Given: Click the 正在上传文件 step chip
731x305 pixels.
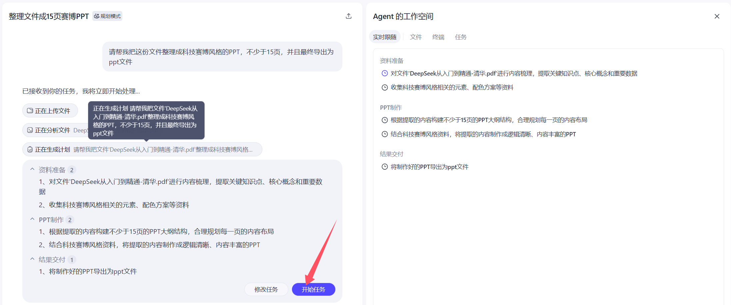Looking at the screenshot, I should (50, 111).
